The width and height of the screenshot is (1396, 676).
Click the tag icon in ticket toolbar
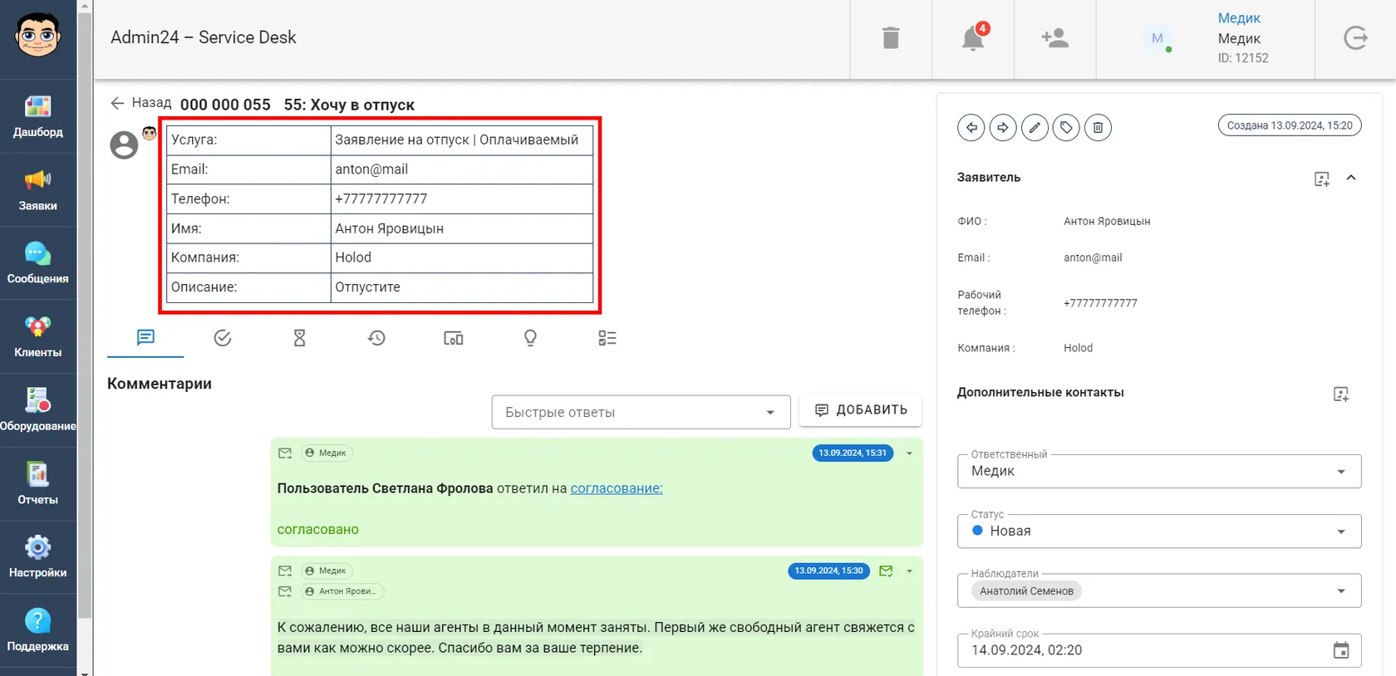pos(1066,128)
